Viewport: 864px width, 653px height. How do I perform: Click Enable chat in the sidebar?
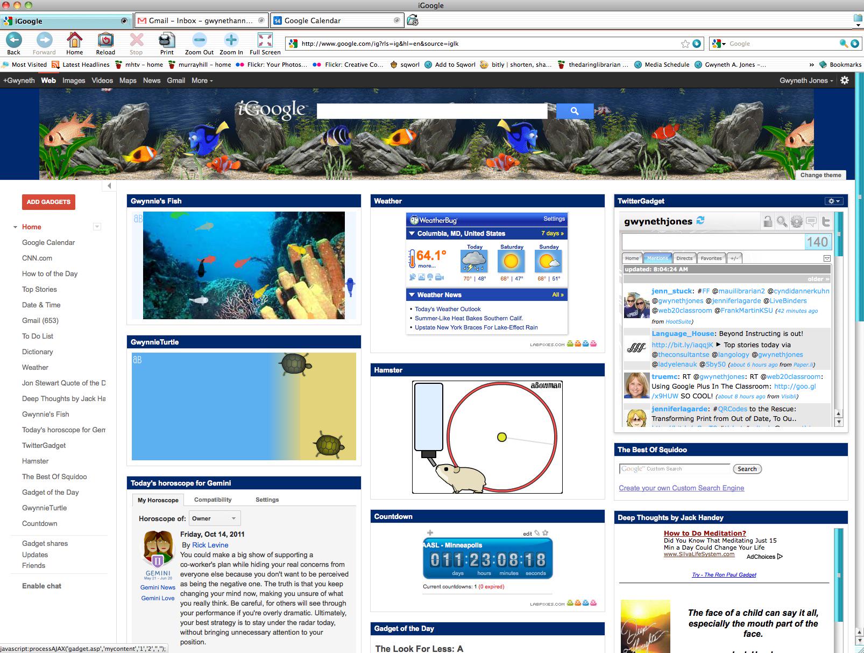pos(41,586)
